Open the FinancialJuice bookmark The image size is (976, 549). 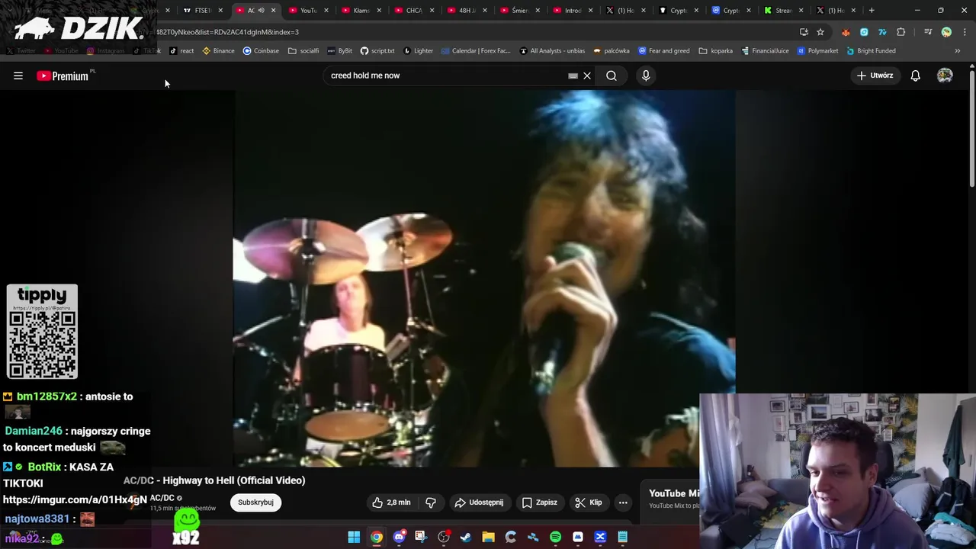765,51
